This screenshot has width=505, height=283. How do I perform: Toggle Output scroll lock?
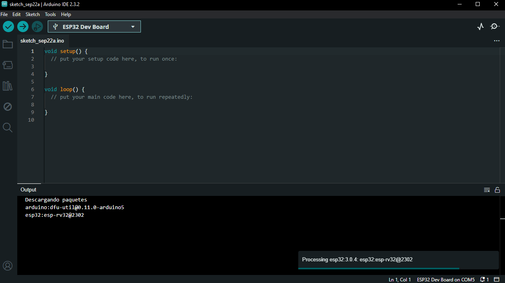point(497,190)
